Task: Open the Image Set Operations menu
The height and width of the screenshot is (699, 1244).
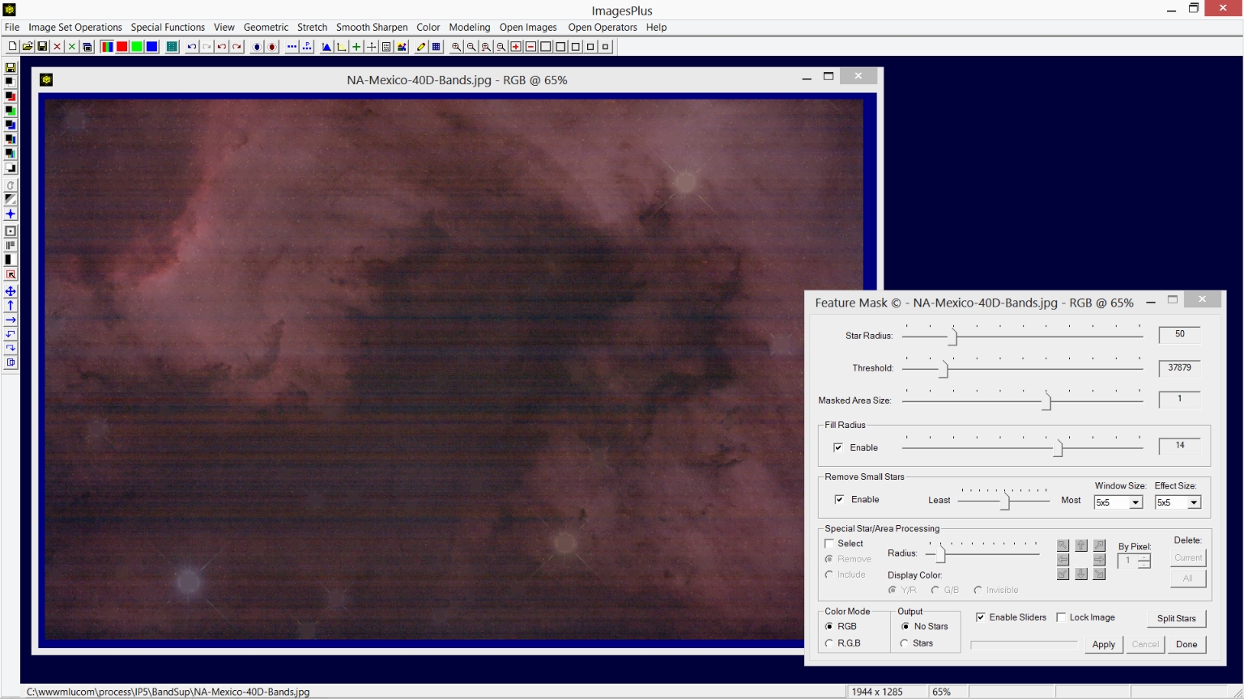Action: [x=75, y=28]
